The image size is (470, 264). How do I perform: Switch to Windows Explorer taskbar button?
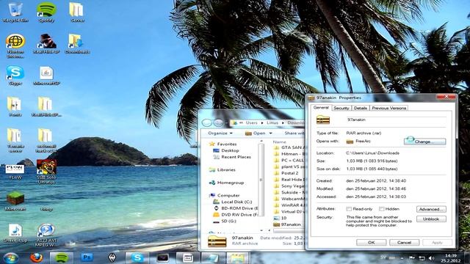click(x=238, y=257)
